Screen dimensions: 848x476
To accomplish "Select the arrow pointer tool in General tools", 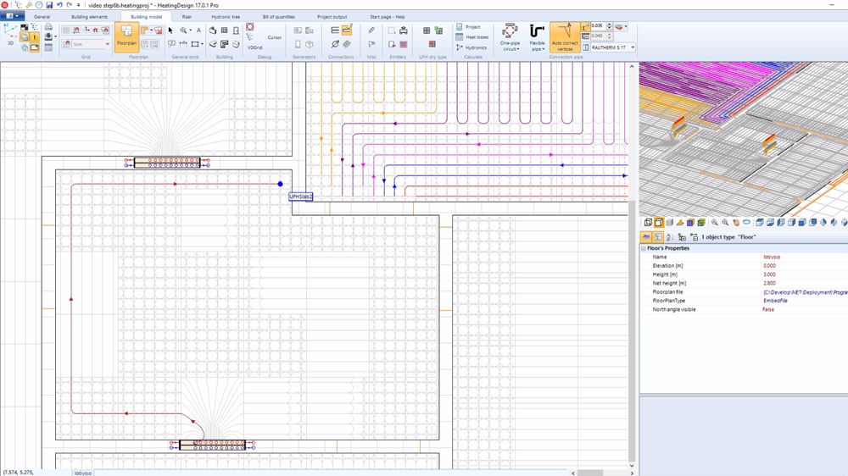I will 170,30.
